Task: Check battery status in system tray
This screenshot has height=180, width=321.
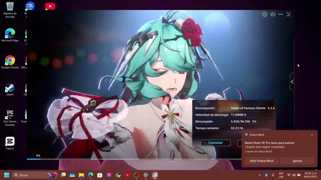Action: pyautogui.click(x=299, y=175)
